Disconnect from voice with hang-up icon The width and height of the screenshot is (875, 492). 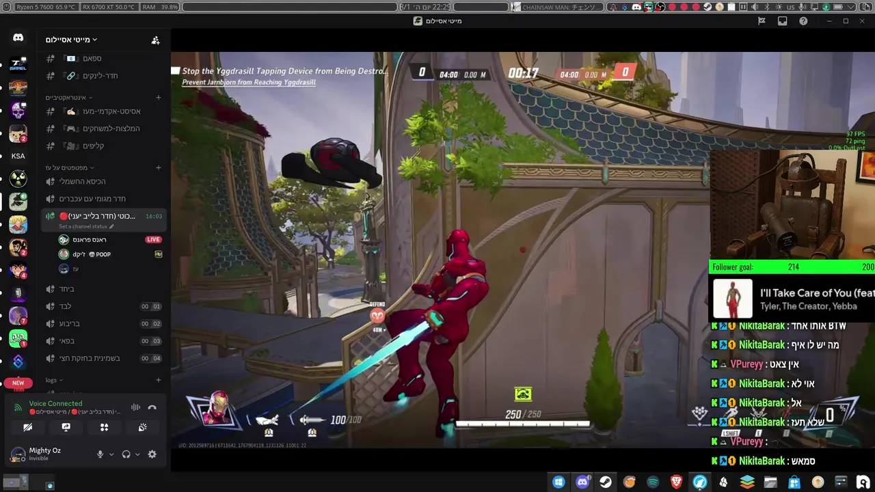(152, 407)
